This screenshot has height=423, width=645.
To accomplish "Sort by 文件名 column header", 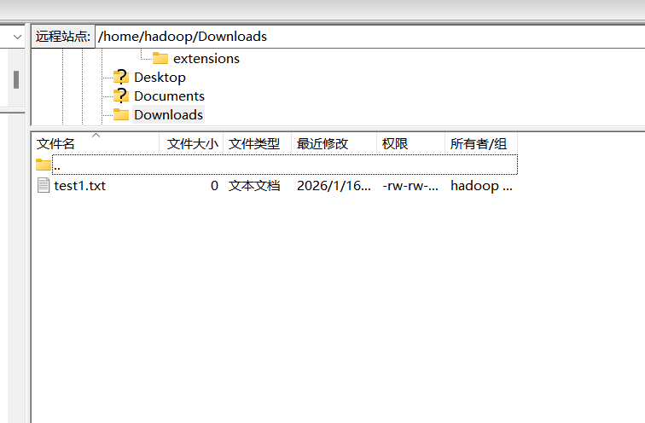I will [96, 144].
